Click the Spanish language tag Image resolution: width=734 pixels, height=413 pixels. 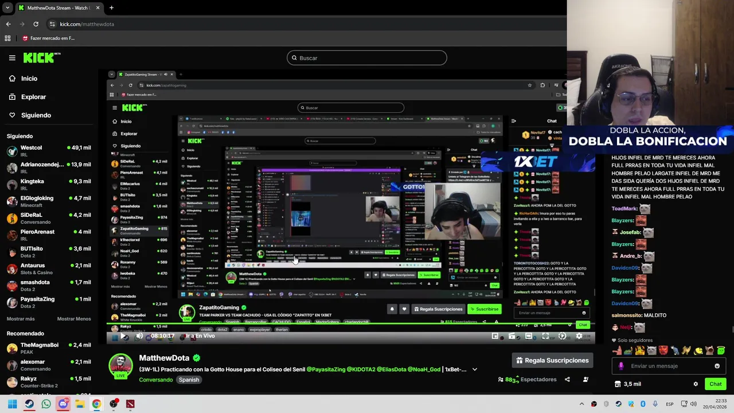pos(189,380)
